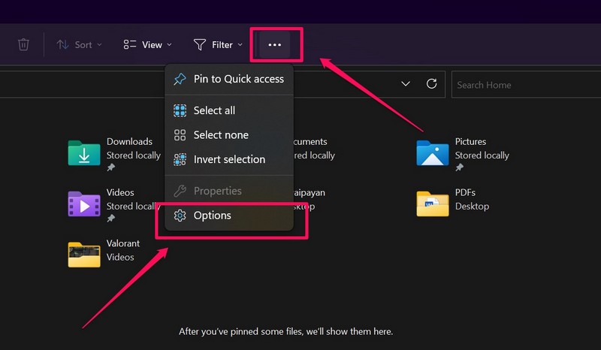Viewport: 601px width, 350px height.
Task: Choose Select all from the menu
Action: [x=214, y=110]
